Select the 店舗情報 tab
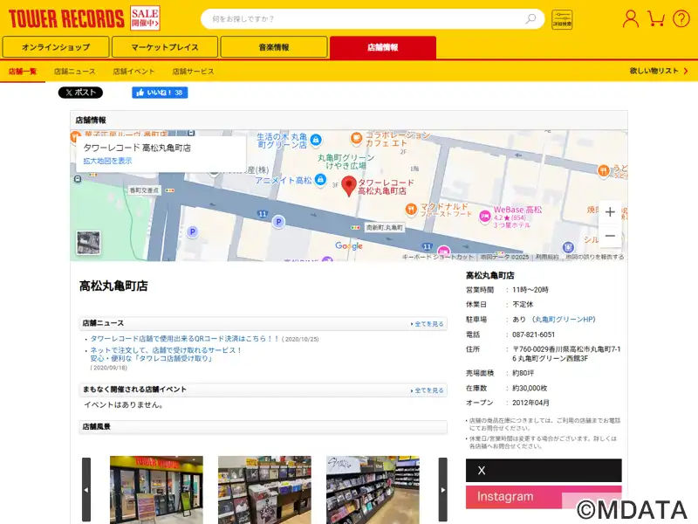The image size is (698, 524). point(383,47)
